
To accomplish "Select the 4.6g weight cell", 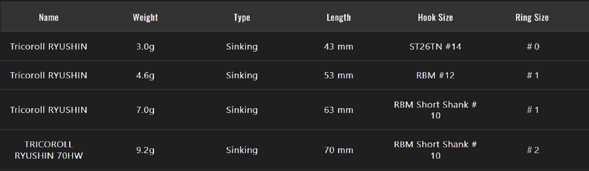I will tap(145, 75).
